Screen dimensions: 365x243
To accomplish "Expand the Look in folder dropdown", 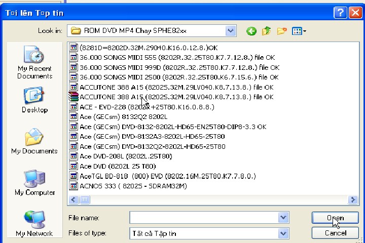I will pos(231,31).
